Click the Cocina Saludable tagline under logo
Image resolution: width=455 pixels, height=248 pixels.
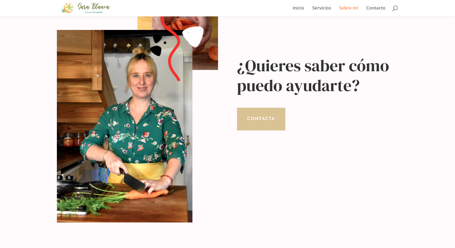pos(94,12)
